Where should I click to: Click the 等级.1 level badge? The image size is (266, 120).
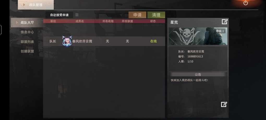click(220, 31)
